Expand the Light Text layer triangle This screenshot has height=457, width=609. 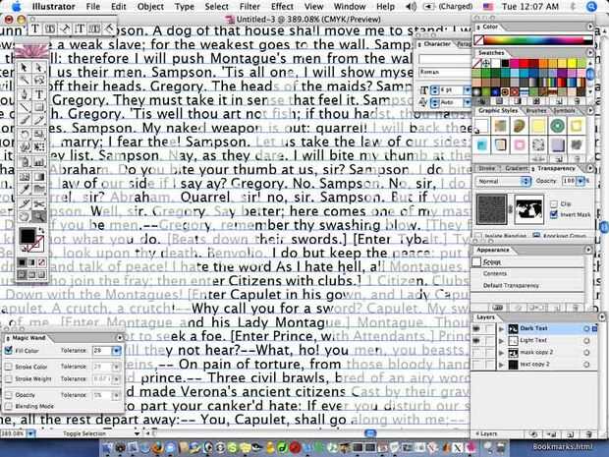[x=501, y=341]
